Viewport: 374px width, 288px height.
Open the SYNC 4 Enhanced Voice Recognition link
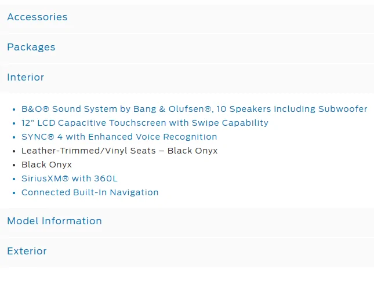119,137
